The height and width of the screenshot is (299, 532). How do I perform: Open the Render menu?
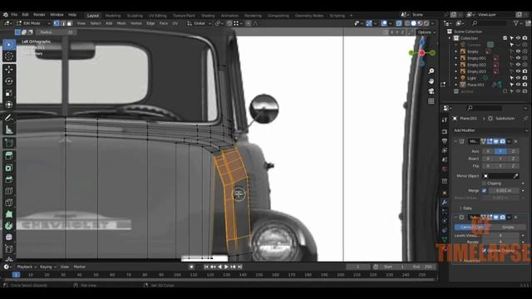[39, 15]
